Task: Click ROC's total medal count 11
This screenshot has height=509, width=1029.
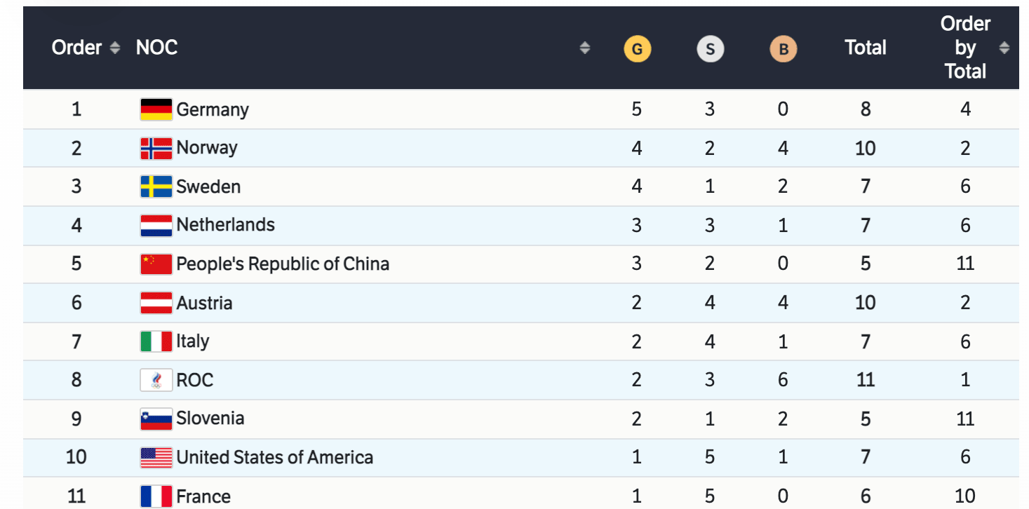Action: (866, 380)
